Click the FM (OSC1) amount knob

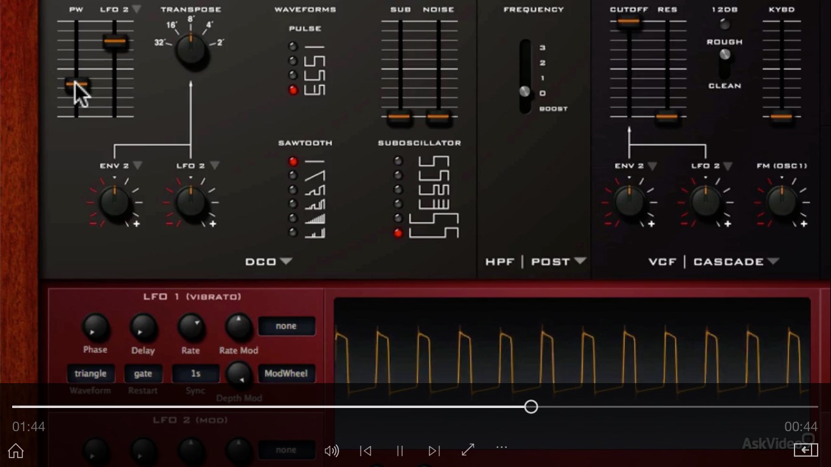782,202
